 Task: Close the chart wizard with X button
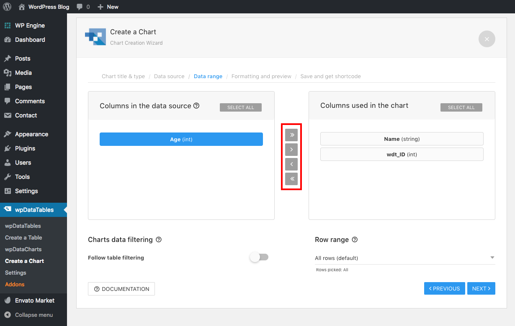point(487,39)
